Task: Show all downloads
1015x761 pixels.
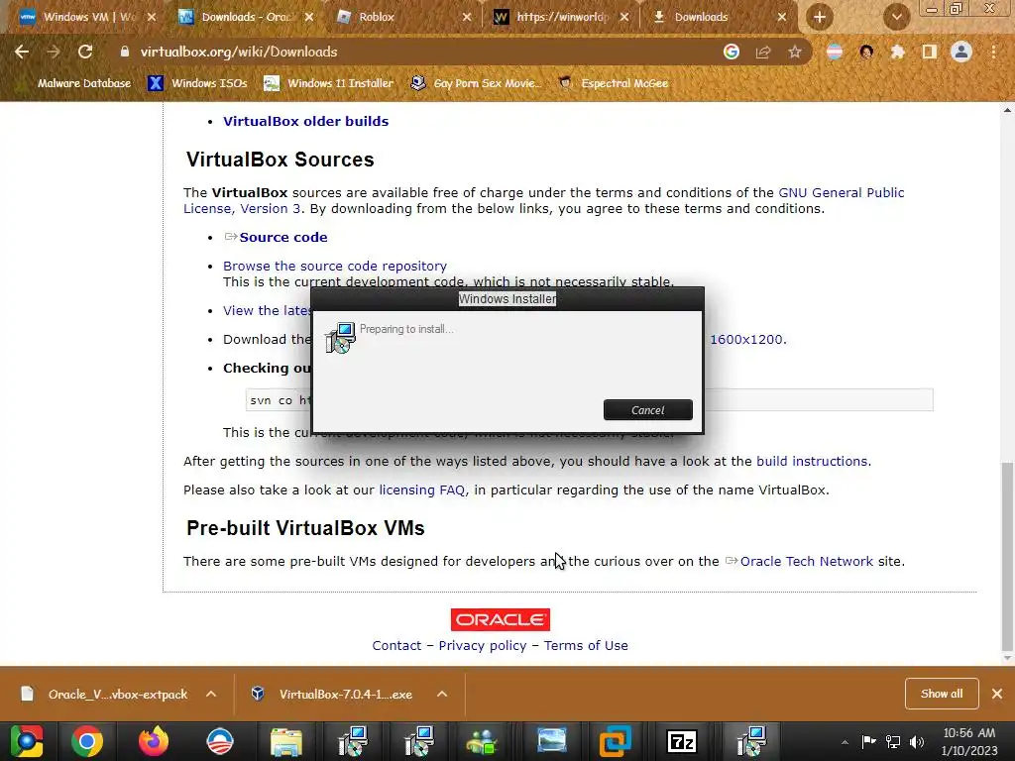Action: click(x=942, y=694)
